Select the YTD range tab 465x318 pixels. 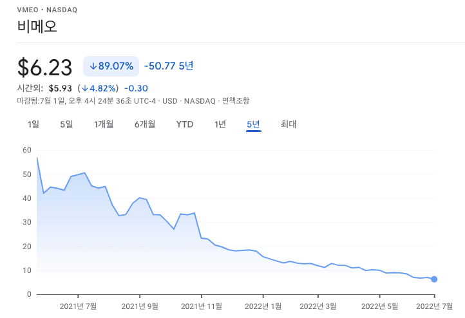[x=185, y=124]
